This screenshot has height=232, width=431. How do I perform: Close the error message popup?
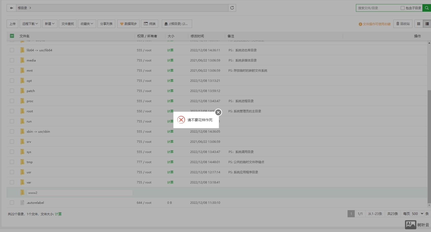(218, 112)
